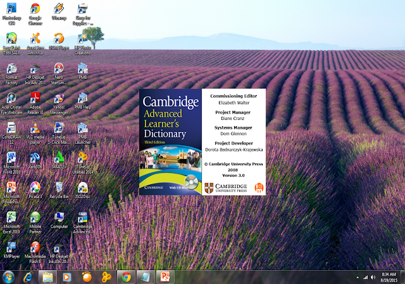Open the Shop for Supplies shortcut
Screen dimensions: 405x284
click(x=83, y=14)
